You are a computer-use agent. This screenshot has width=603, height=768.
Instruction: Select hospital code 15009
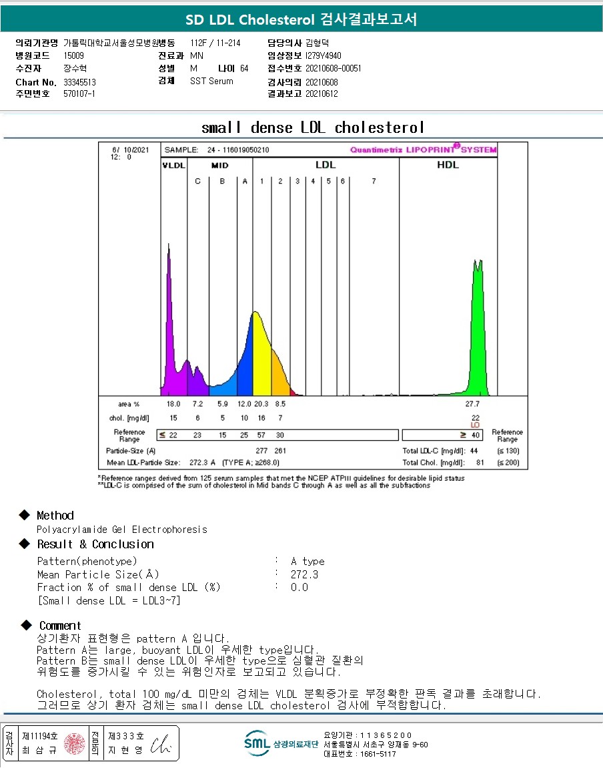pyautogui.click(x=73, y=56)
